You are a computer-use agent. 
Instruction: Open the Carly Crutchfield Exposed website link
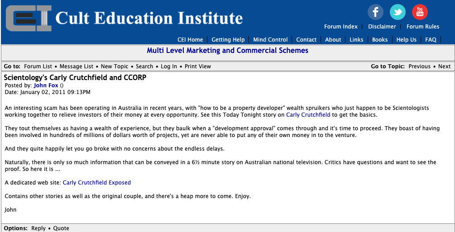(97, 183)
